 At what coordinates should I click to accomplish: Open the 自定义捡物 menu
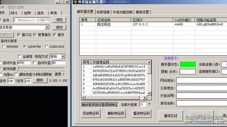16,7
